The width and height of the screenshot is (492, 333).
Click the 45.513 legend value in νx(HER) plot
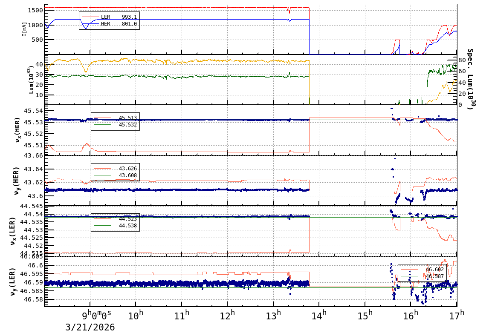point(128,118)
